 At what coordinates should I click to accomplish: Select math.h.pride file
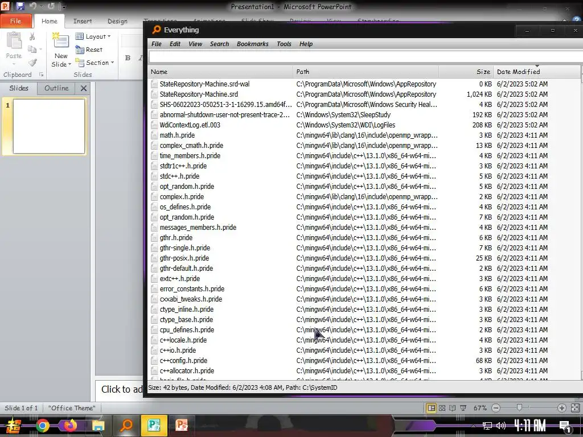click(178, 135)
